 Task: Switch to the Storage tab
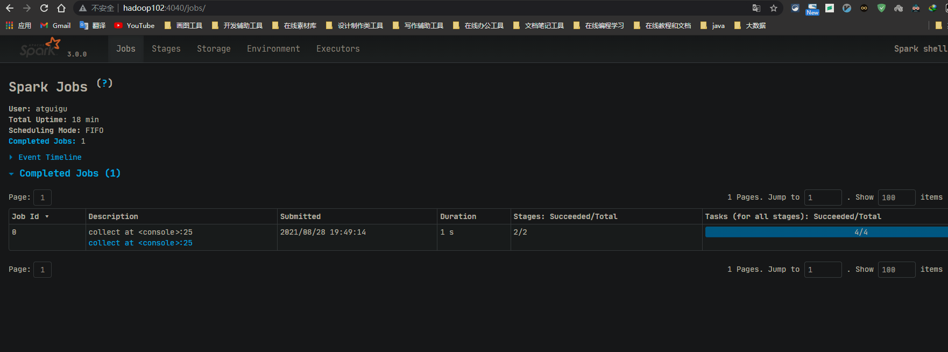[214, 48]
